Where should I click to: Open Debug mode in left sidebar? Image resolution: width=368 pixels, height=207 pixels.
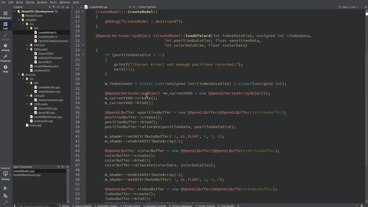pyautogui.click(x=5, y=47)
